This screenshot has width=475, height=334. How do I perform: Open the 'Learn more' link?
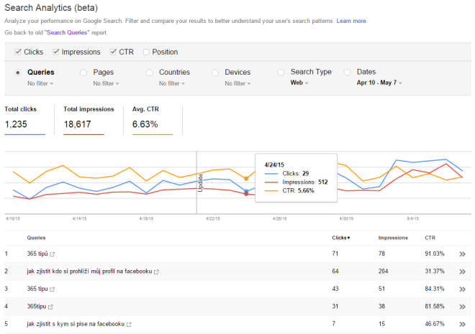[x=351, y=21]
